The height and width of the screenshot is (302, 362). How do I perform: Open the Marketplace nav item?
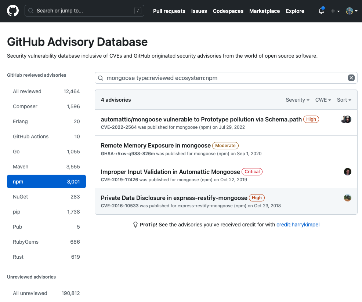(264, 11)
